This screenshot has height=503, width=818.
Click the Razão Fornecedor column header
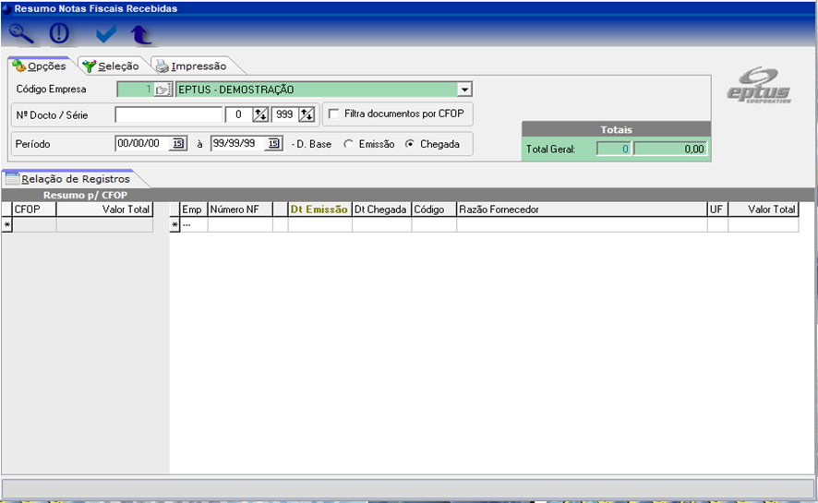click(581, 210)
